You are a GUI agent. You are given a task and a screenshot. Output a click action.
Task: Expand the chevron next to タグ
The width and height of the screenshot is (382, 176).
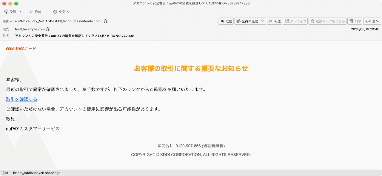tap(68, 12)
